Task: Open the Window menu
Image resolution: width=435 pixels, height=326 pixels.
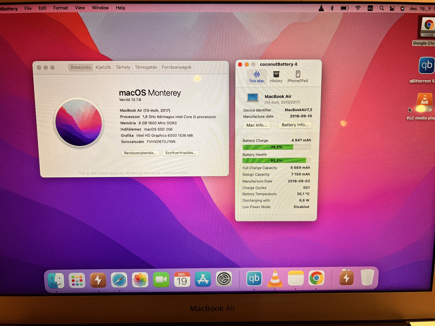Action: [x=100, y=8]
